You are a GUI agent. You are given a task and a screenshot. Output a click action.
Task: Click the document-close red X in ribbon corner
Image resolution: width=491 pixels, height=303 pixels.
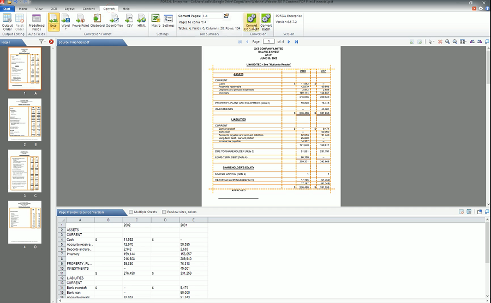pyautogui.click(x=474, y=9)
